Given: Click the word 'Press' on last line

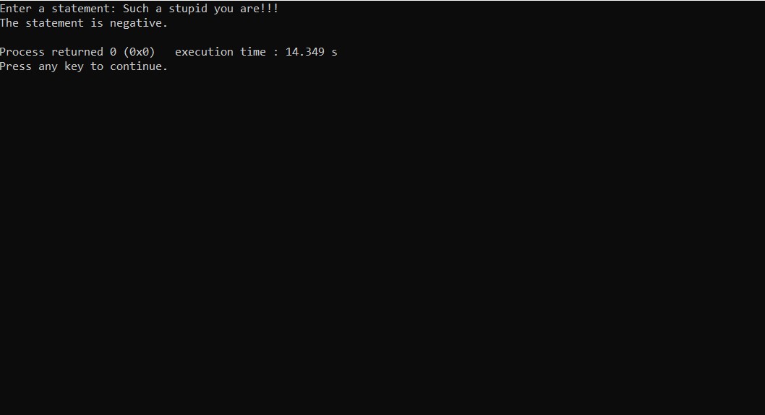Looking at the screenshot, I should click(x=16, y=66).
